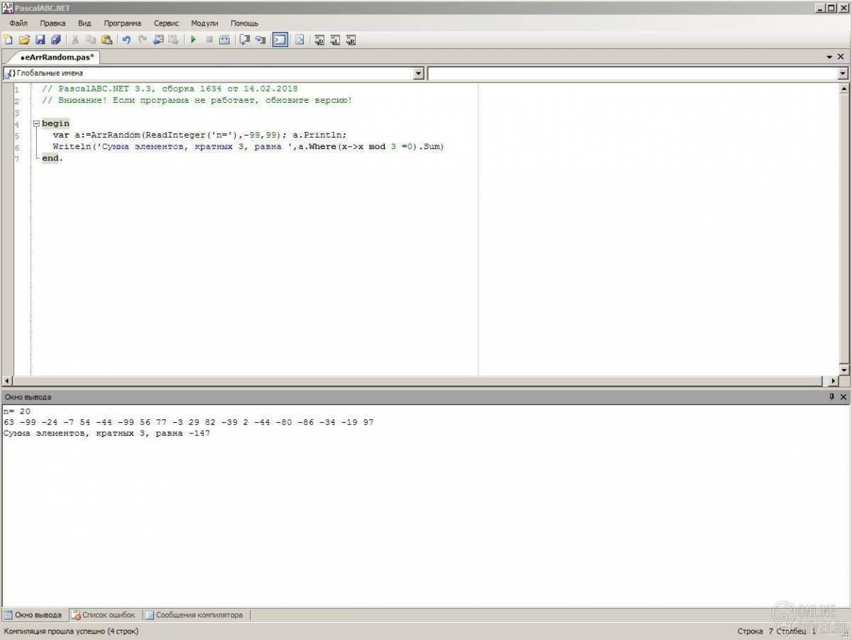
Task: Select the eArrRandom.pas tab
Action: [54, 57]
